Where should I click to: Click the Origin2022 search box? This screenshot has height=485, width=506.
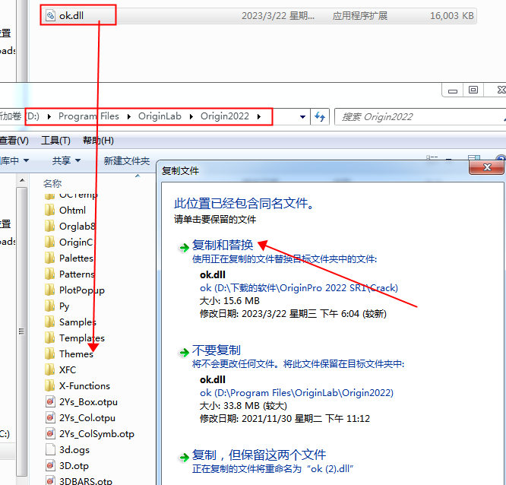tap(419, 116)
